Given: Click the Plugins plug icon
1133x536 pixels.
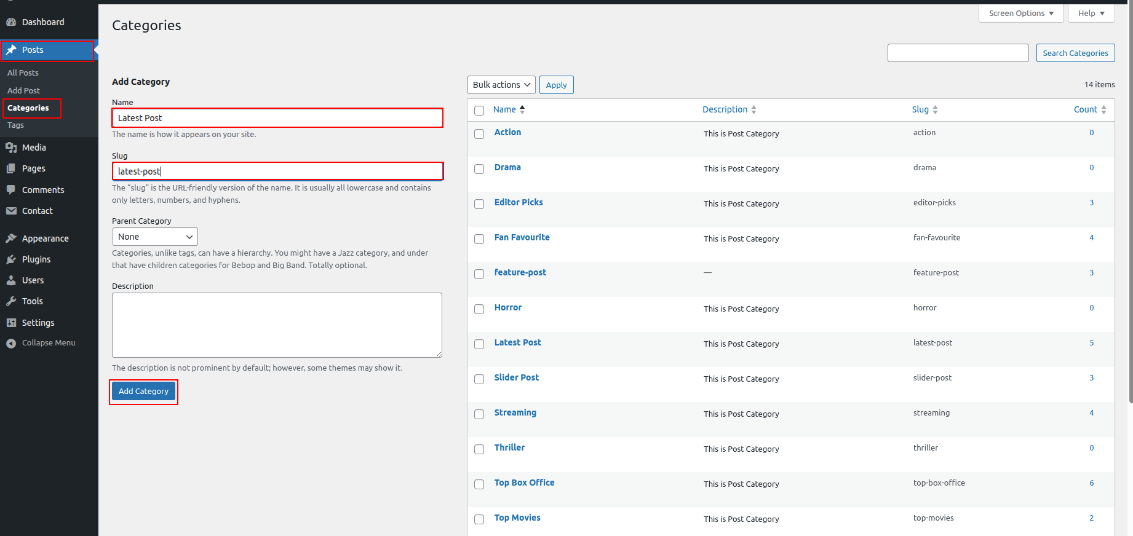Looking at the screenshot, I should tap(11, 259).
